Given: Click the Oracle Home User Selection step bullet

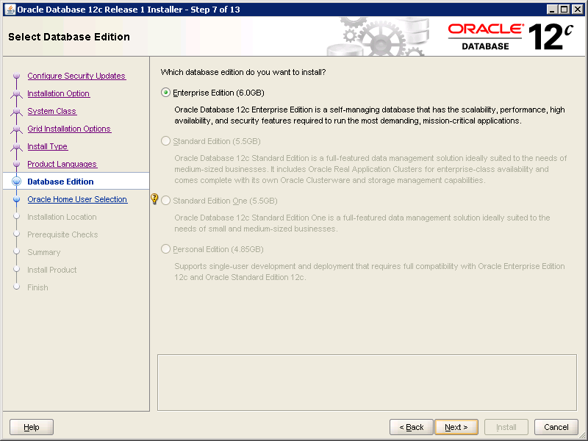Looking at the screenshot, I should point(16,199).
